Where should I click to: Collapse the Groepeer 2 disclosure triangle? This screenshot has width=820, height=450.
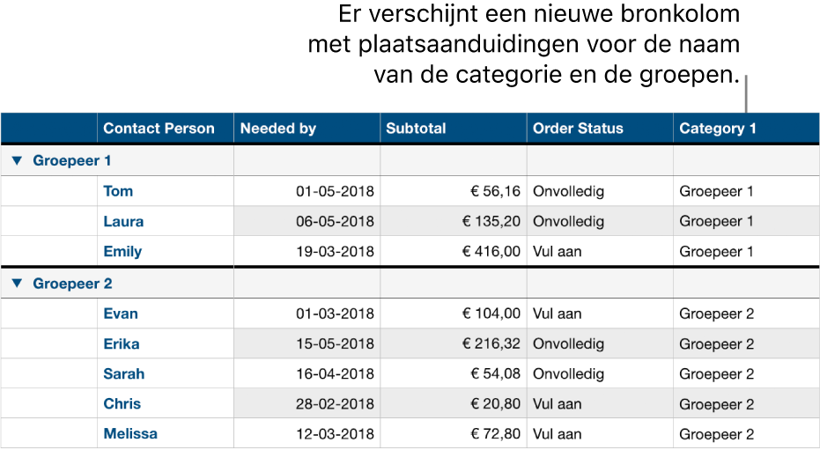point(18,284)
